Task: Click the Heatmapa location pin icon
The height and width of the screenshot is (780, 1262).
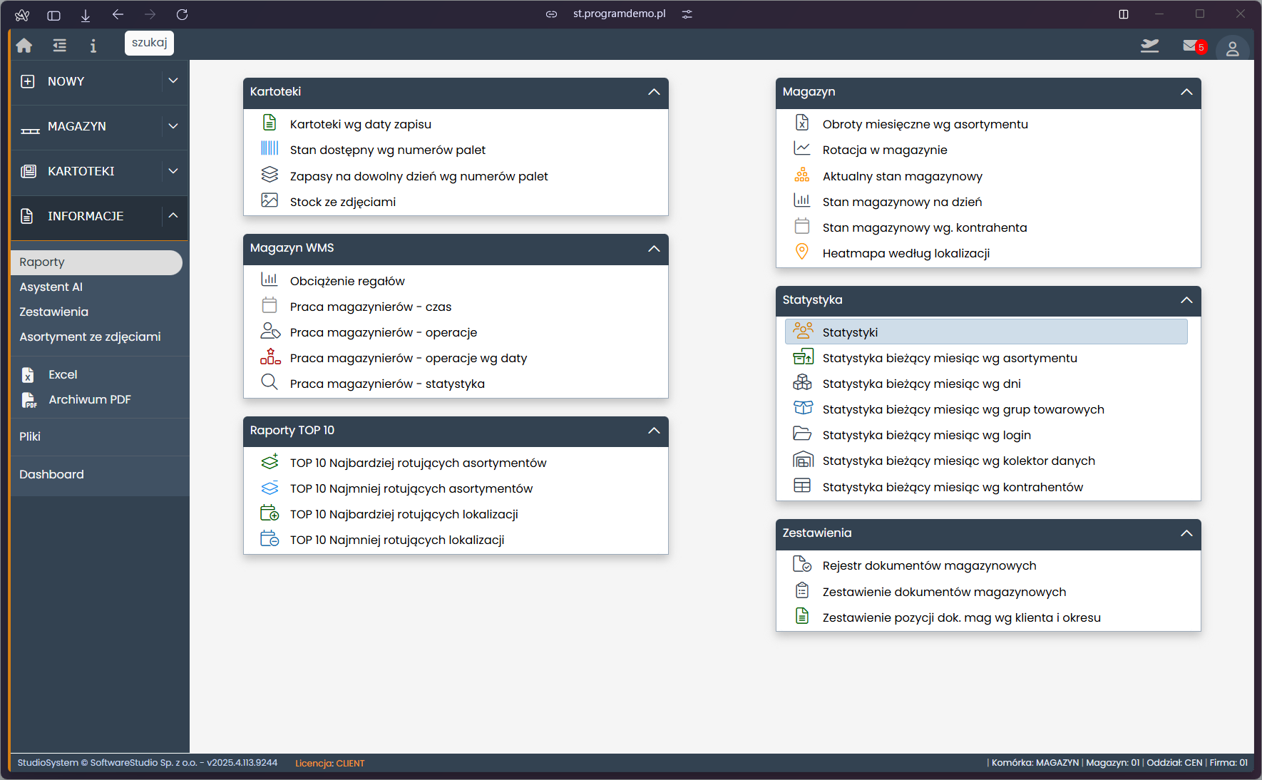Action: point(802,252)
